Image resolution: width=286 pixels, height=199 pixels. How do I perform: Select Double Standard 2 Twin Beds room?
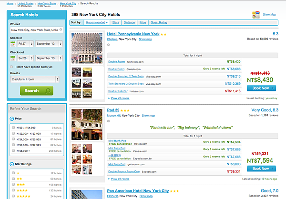(x=126, y=77)
